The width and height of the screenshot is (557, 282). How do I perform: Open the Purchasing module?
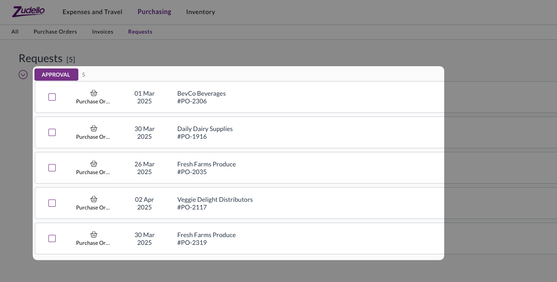pyautogui.click(x=154, y=12)
